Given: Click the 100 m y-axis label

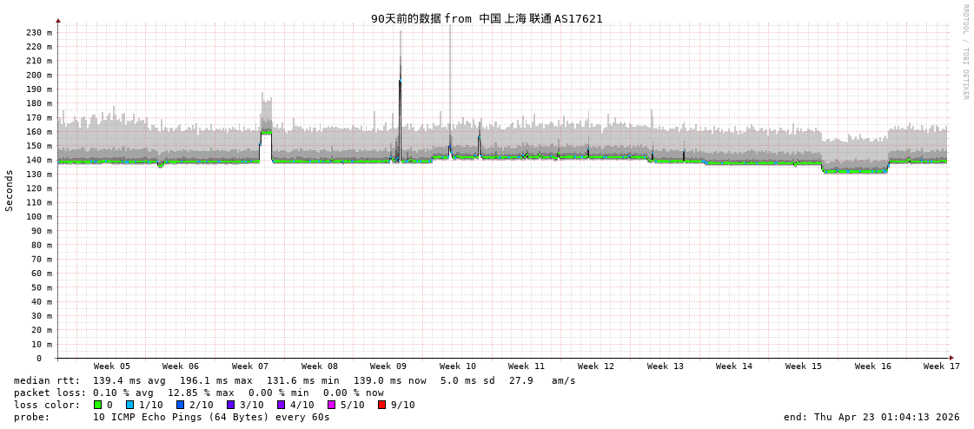Looking at the screenshot, I should [x=40, y=217].
